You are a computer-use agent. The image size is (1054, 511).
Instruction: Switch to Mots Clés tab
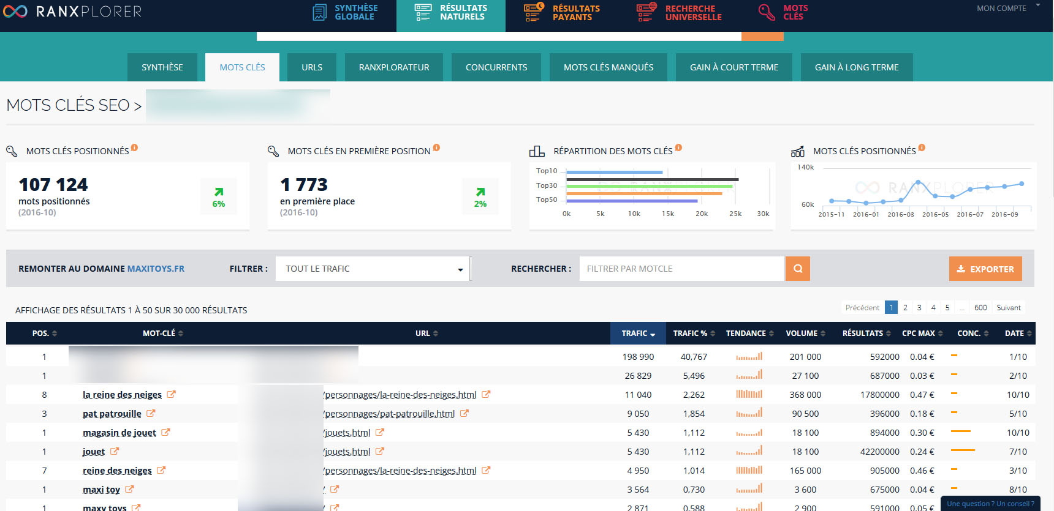[x=242, y=67]
